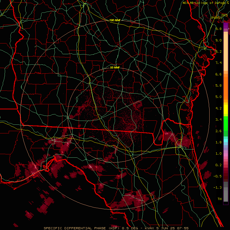The height and width of the screenshot is (230, 230).
Task: Pick the pale peach segment of the color scale
Action: pos(226,52)
